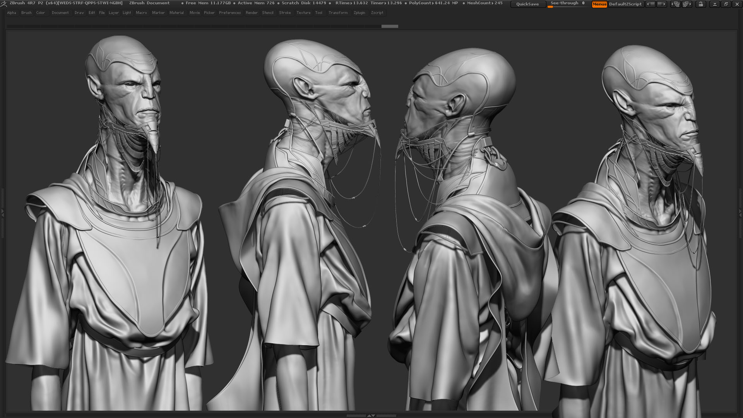Expand the right tray divider handle

tap(741, 213)
